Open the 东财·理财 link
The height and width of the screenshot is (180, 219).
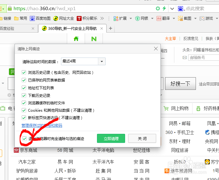pyautogui.click(x=180, y=141)
